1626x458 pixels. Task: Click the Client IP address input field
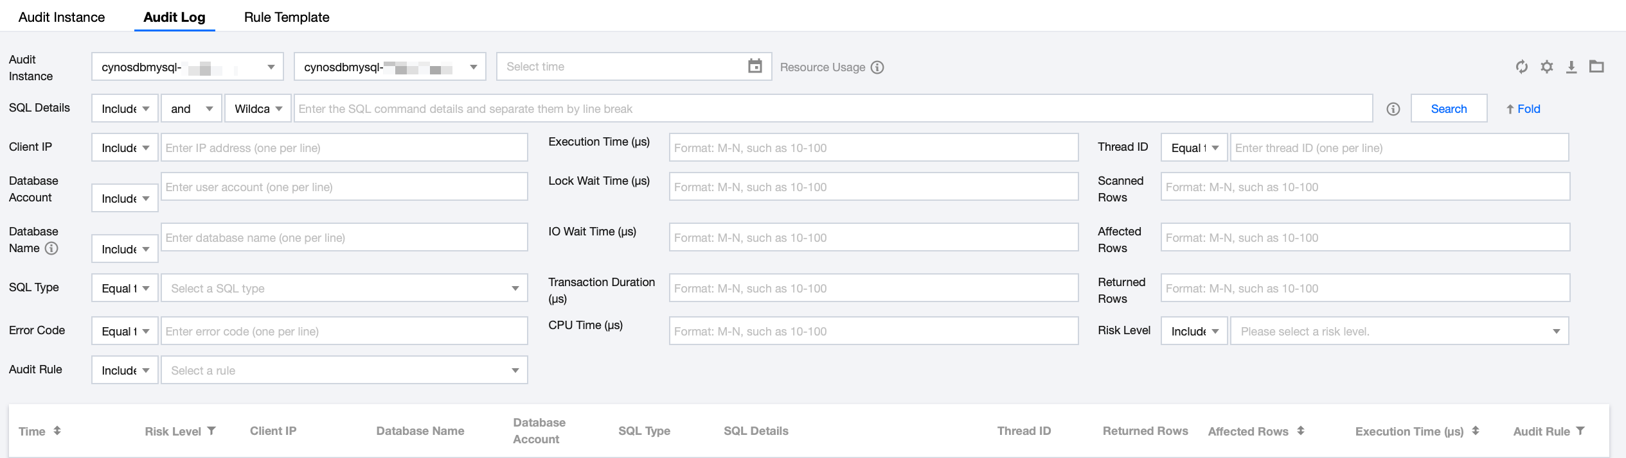click(x=344, y=148)
